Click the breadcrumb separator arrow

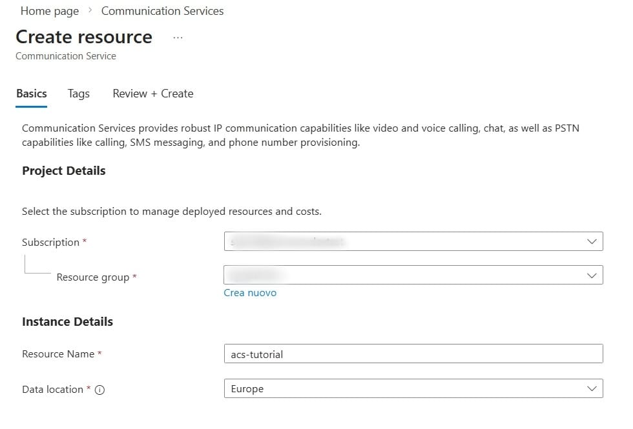click(90, 11)
